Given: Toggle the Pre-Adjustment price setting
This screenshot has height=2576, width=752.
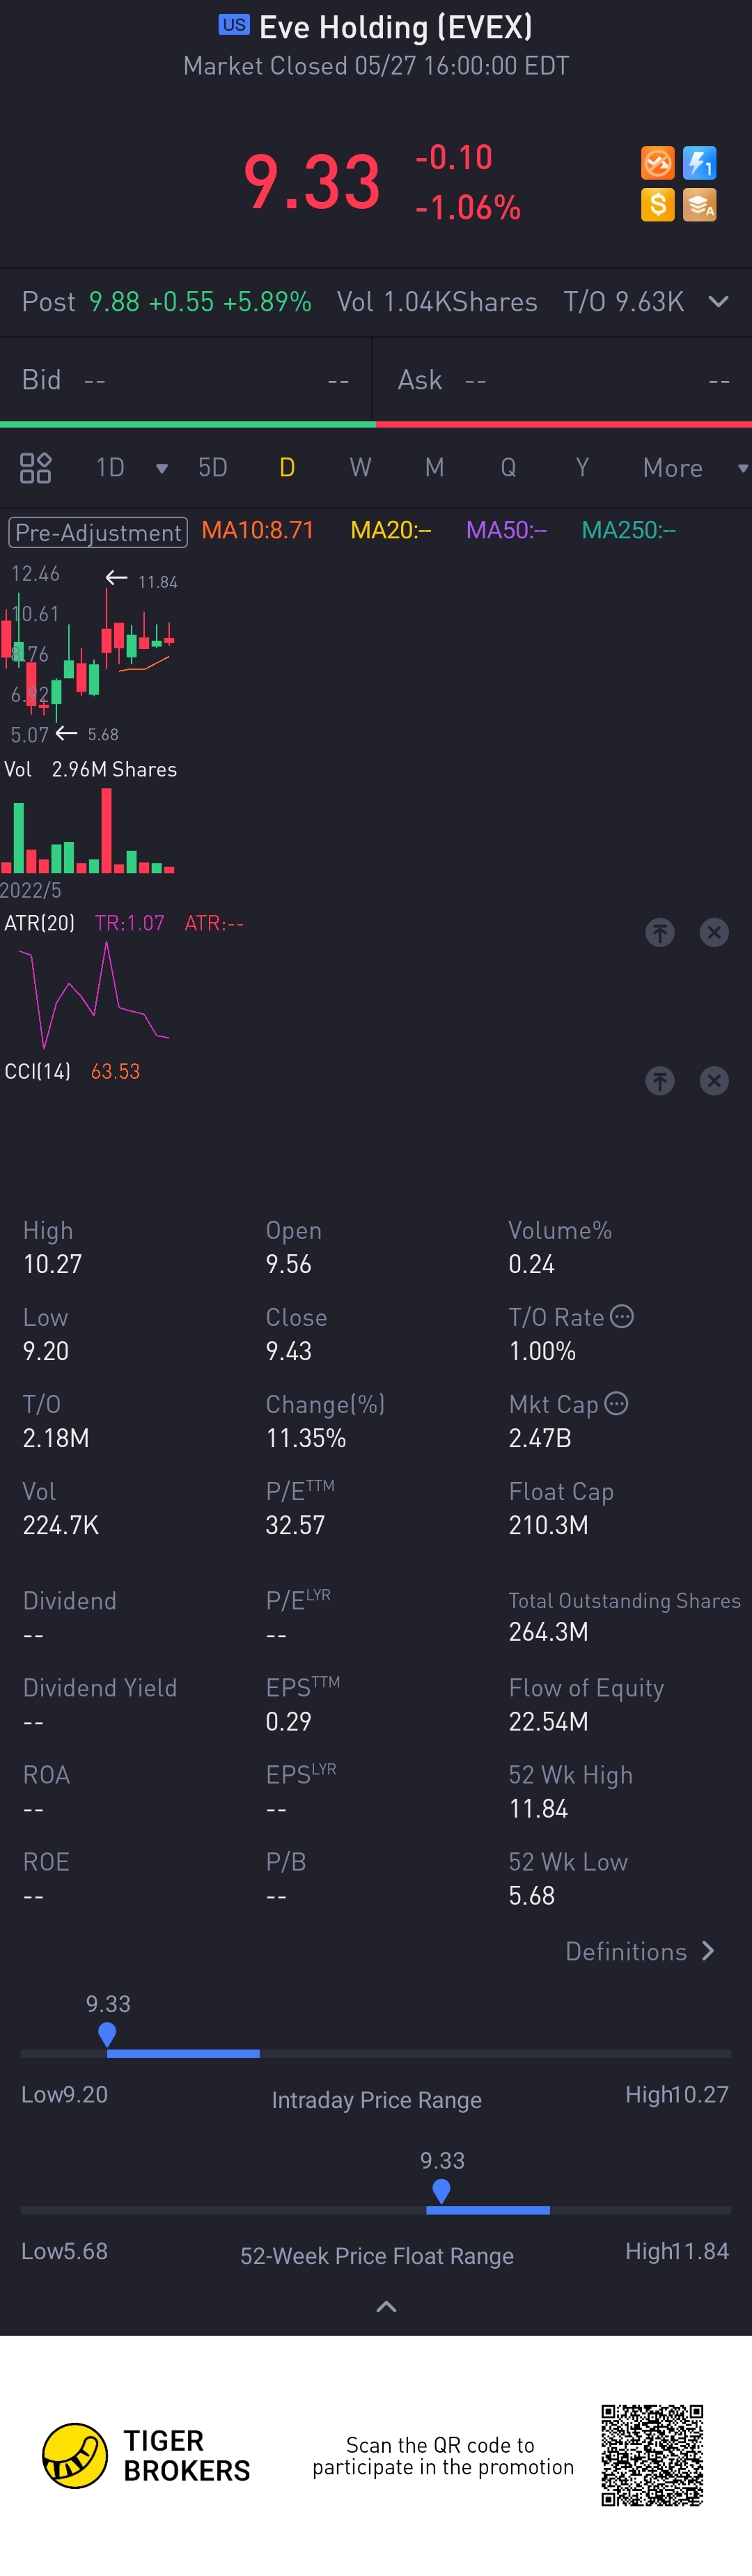Looking at the screenshot, I should (x=98, y=533).
